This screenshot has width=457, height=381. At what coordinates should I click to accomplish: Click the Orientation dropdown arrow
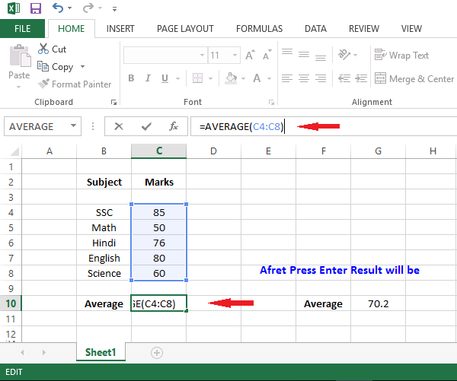coord(355,55)
